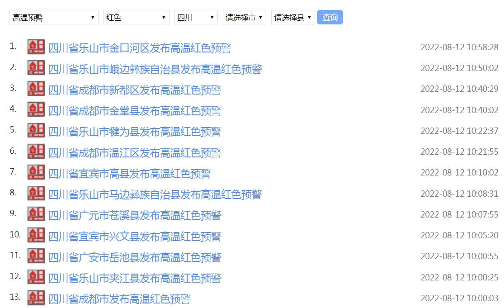Viewport: 504px width, 308px height.
Task: Click the warning icon next to 峨边彝族自治县 entry
Action: [x=36, y=68]
